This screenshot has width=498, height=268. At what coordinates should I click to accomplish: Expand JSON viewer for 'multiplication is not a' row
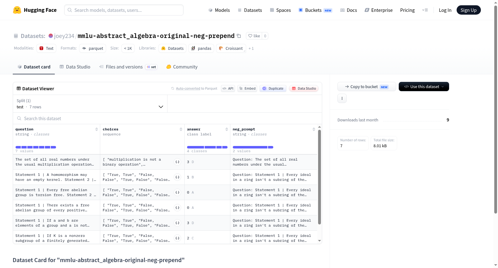(177, 162)
